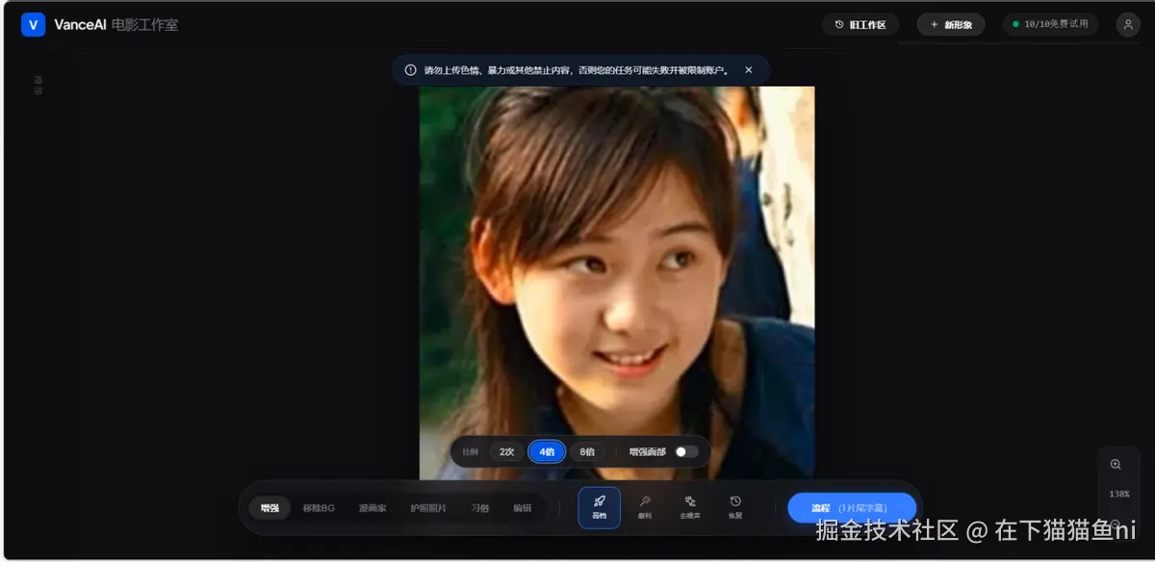Click the 新形象 new image button
This screenshot has height=562, width=1155.
point(951,25)
